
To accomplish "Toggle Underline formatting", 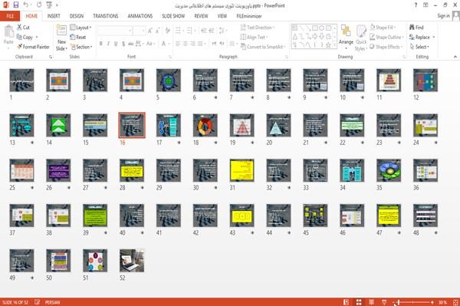I will (x=116, y=44).
